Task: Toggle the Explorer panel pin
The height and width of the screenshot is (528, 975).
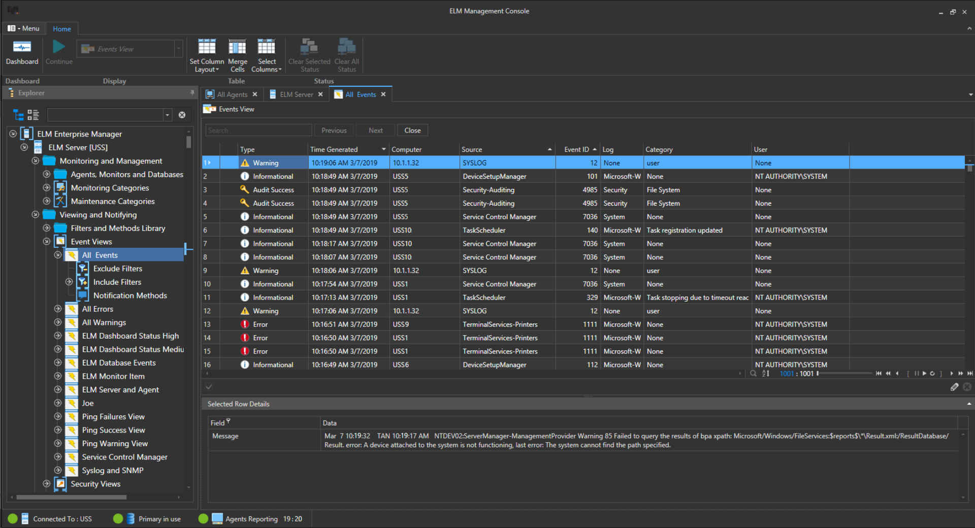Action: pyautogui.click(x=192, y=93)
